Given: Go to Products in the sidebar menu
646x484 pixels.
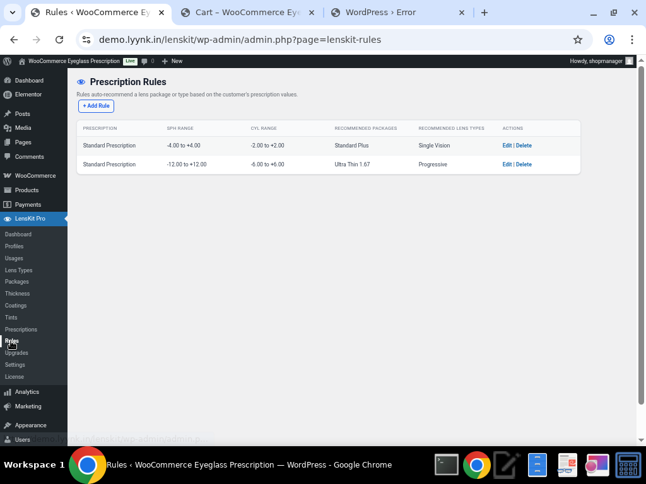Looking at the screenshot, I should pos(26,190).
